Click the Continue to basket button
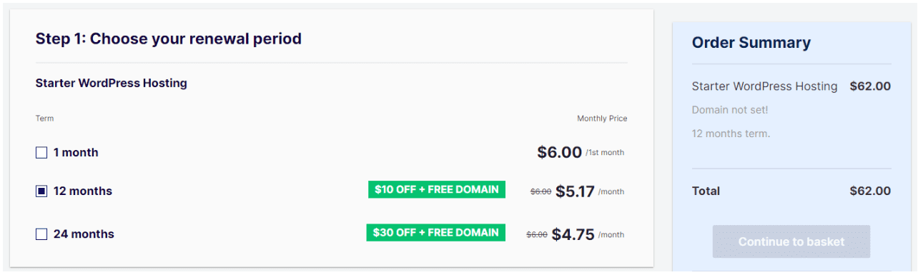Image resolution: width=918 pixels, height=275 pixels. tap(791, 241)
